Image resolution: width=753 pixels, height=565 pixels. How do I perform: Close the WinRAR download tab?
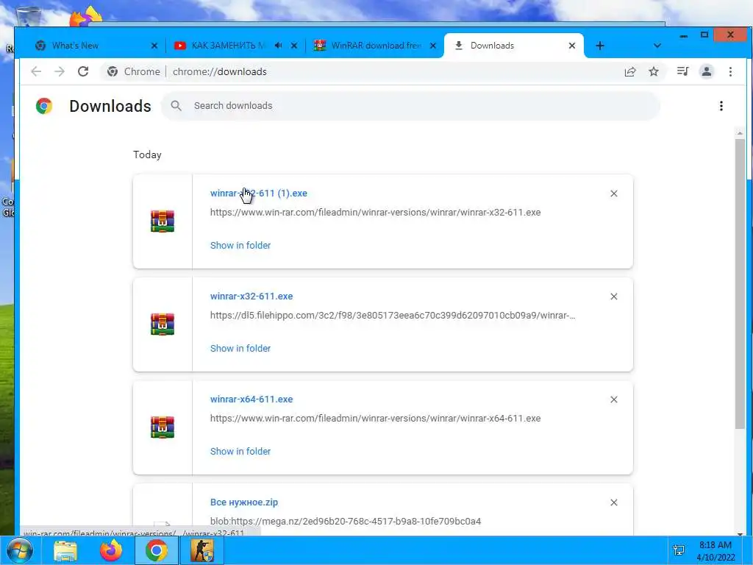pyautogui.click(x=432, y=46)
